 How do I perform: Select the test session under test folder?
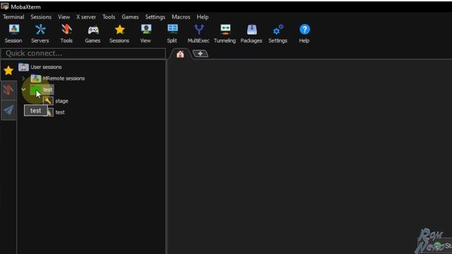coord(60,112)
